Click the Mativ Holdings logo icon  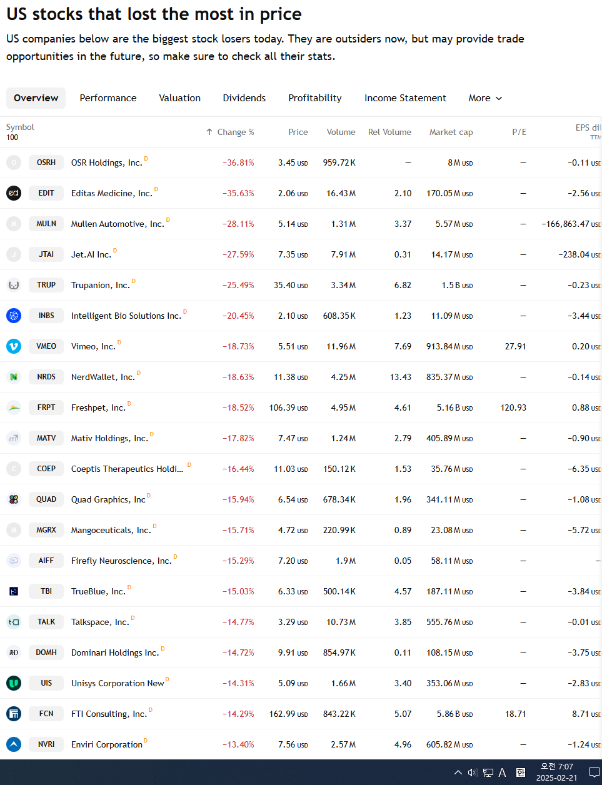[14, 438]
